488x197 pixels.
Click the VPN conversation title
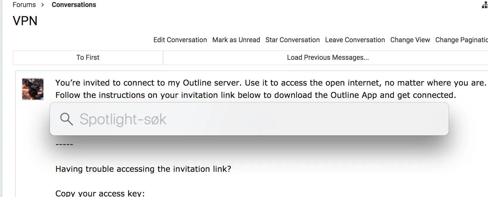(x=25, y=21)
